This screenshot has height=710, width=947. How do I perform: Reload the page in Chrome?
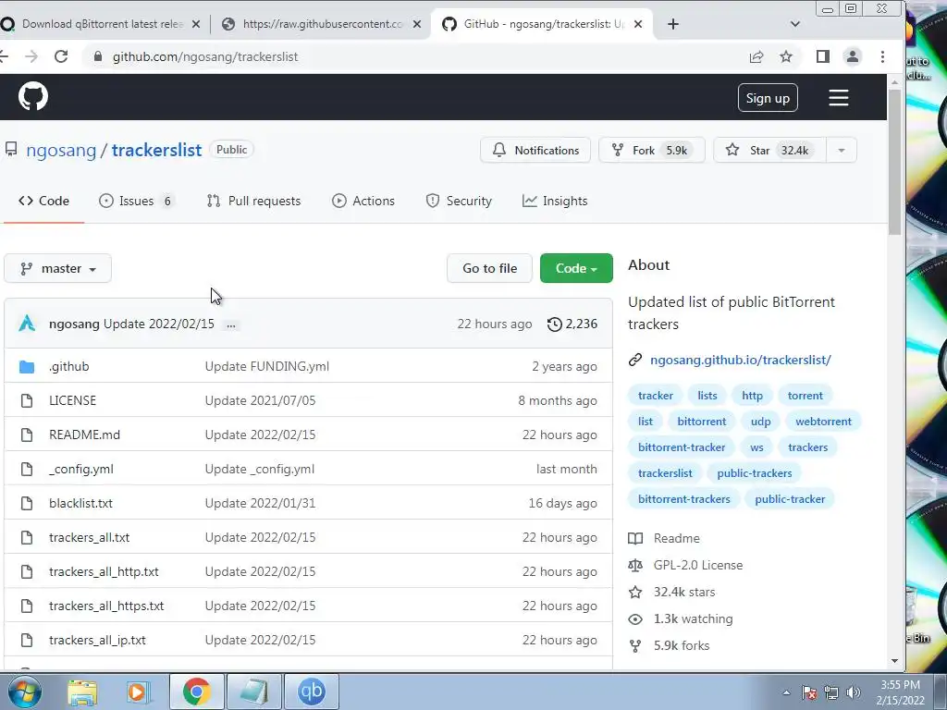click(61, 56)
